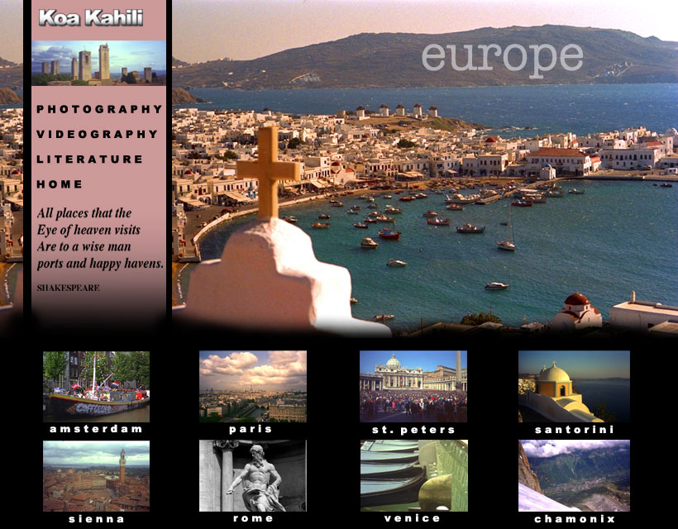Open the Rome statue thumbnail

(x=252, y=475)
